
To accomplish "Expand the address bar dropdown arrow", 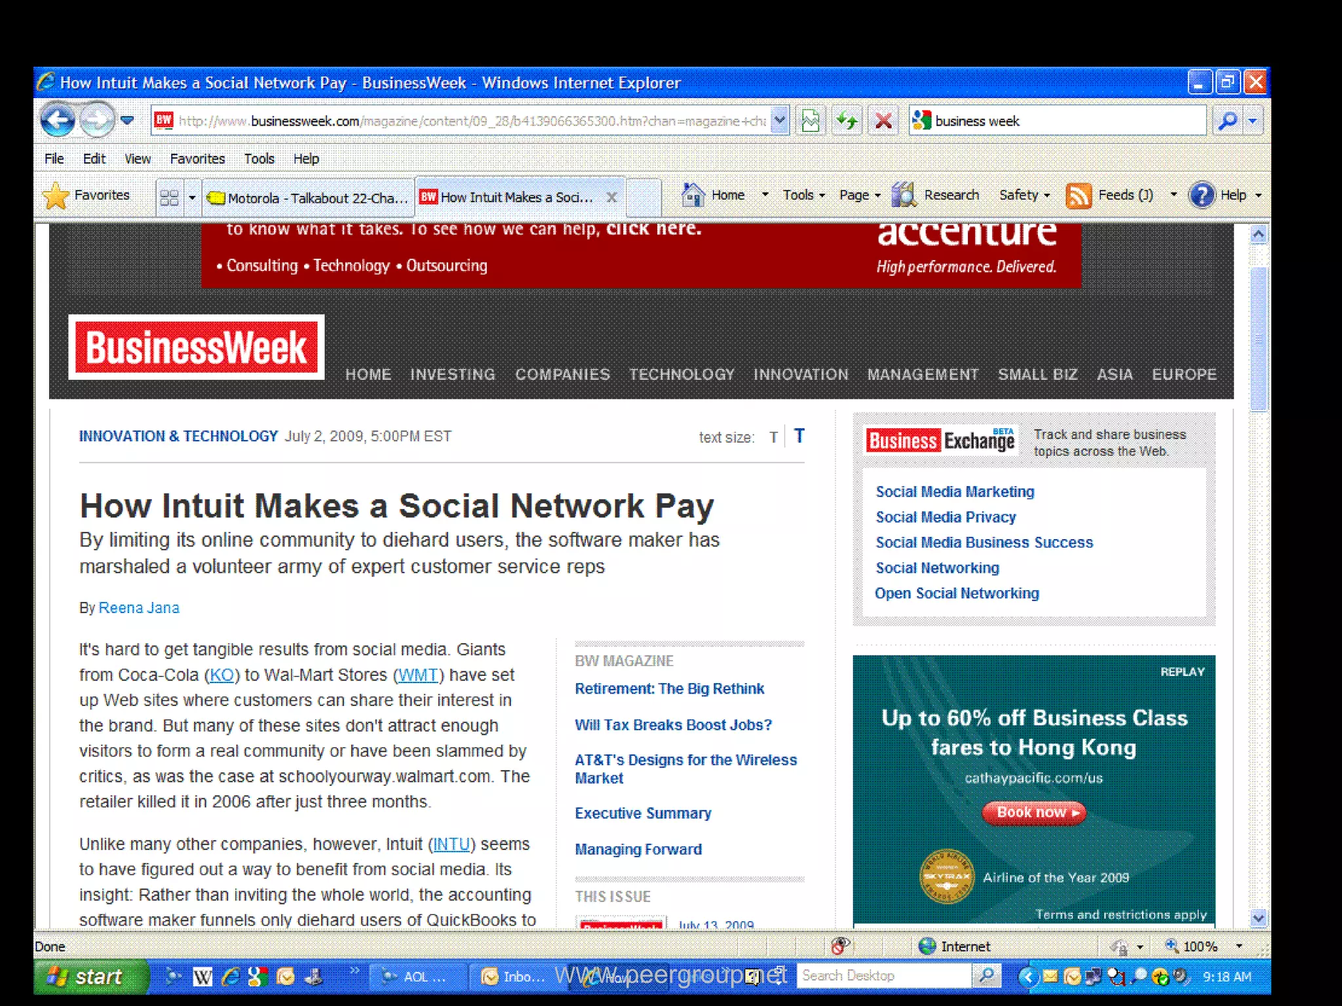I will [779, 121].
